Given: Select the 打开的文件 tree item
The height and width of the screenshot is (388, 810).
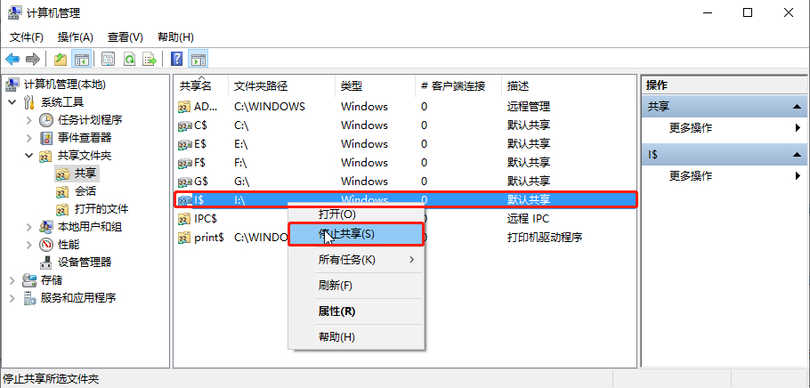Looking at the screenshot, I should coord(101,209).
